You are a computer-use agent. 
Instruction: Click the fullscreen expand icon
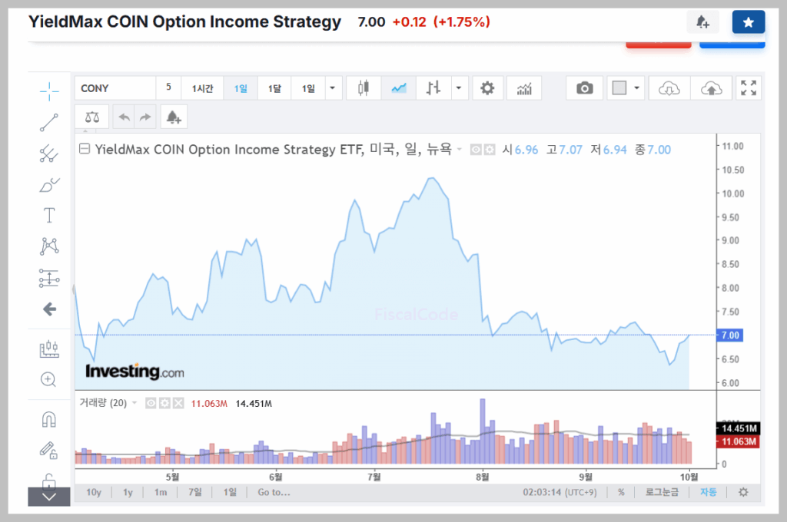(748, 88)
